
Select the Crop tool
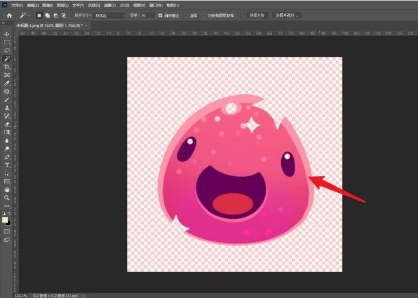pos(7,67)
